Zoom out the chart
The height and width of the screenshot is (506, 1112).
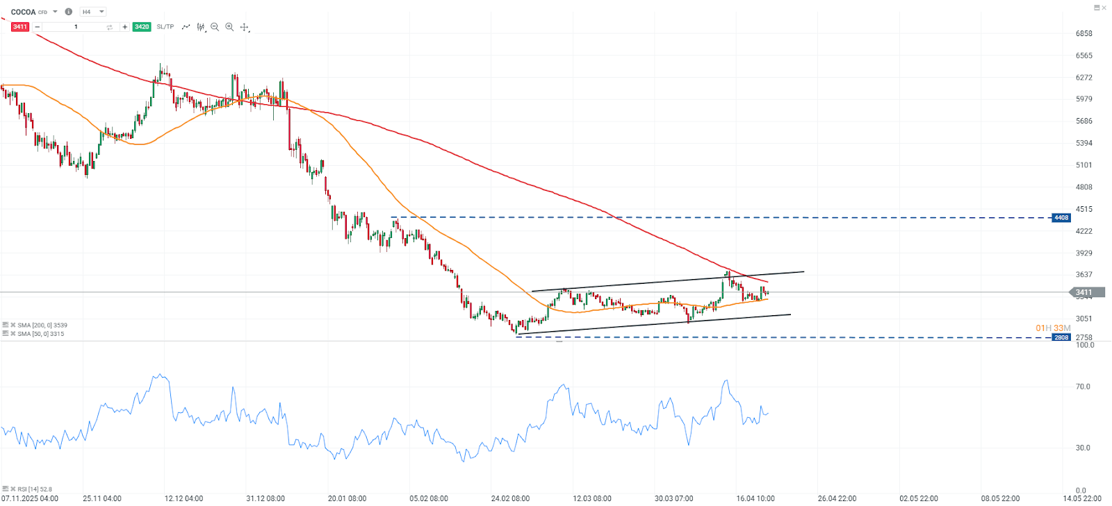[215, 27]
